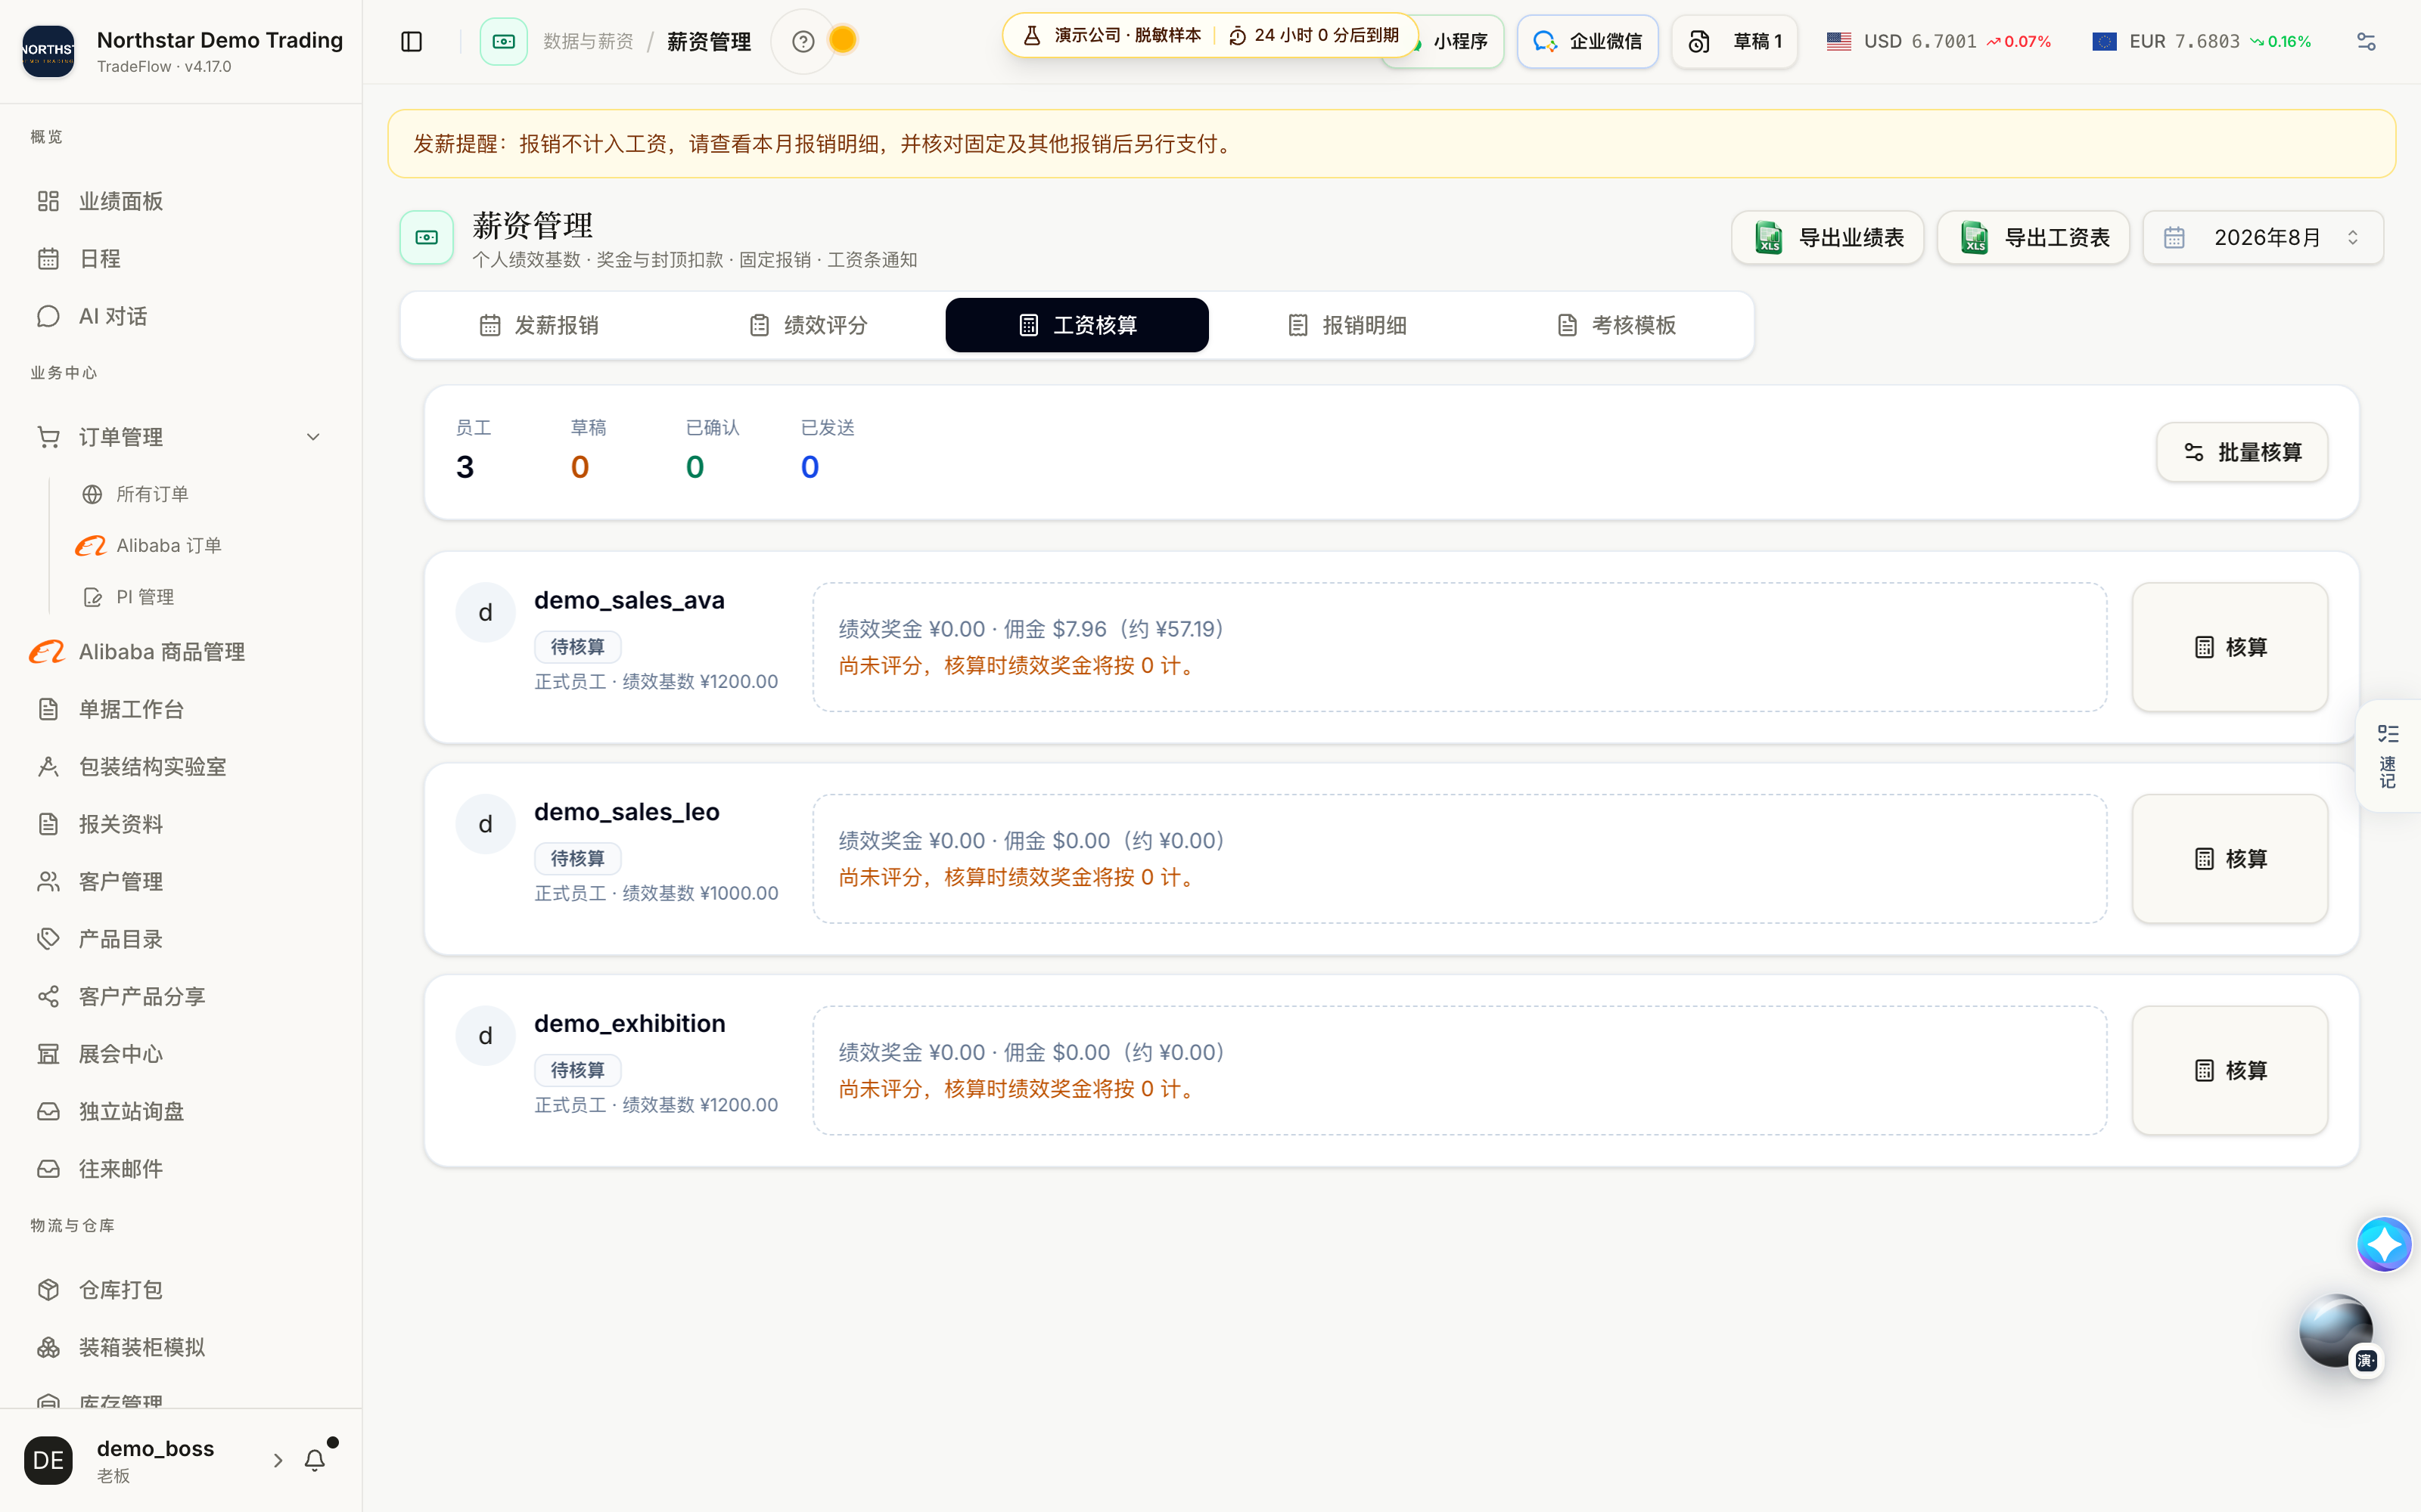Open 草稿 1 drafts button
This screenshot has width=2421, height=1512.
click(x=1735, y=41)
